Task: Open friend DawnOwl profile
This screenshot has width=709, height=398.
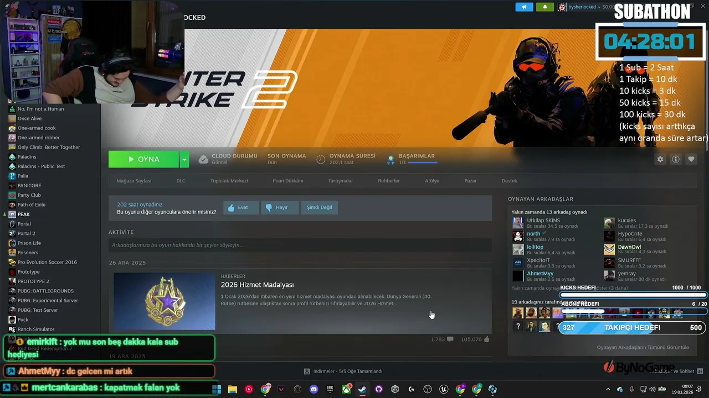Action: (x=629, y=247)
